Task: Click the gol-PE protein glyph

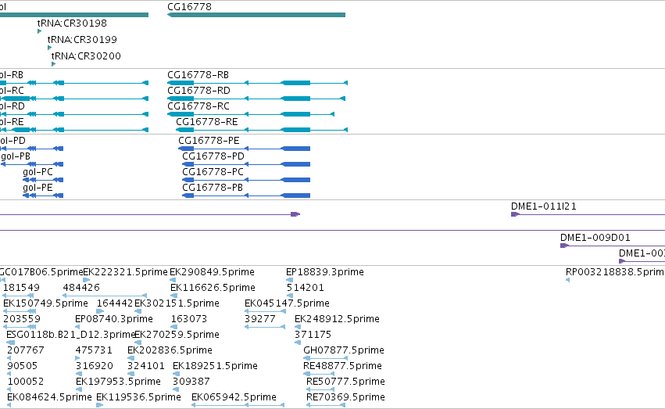Action: pyautogui.click(x=43, y=196)
